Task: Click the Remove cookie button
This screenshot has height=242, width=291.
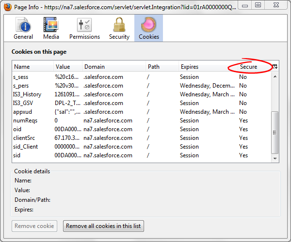Action: (x=34, y=226)
